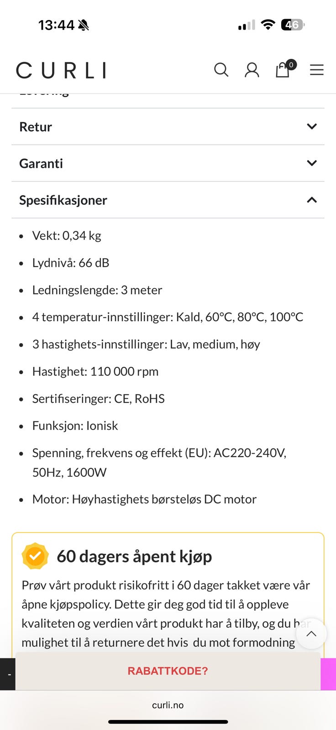Viewport: 336px width, 730px height.
Task: Tap the scroll-to-top arrow button
Action: point(311,633)
